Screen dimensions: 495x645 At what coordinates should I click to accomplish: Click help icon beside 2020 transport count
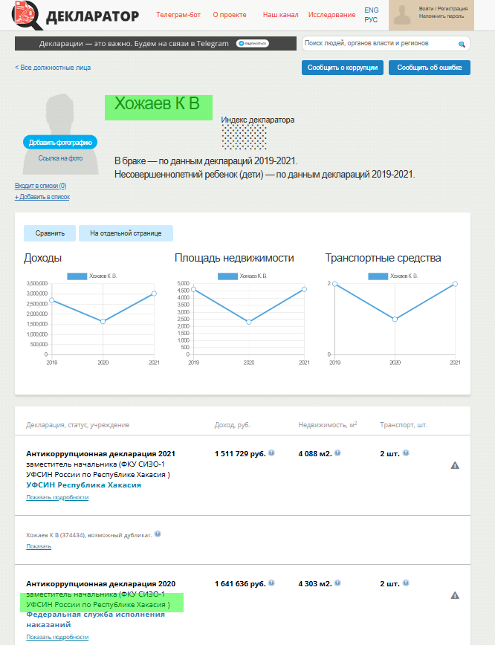click(x=406, y=583)
